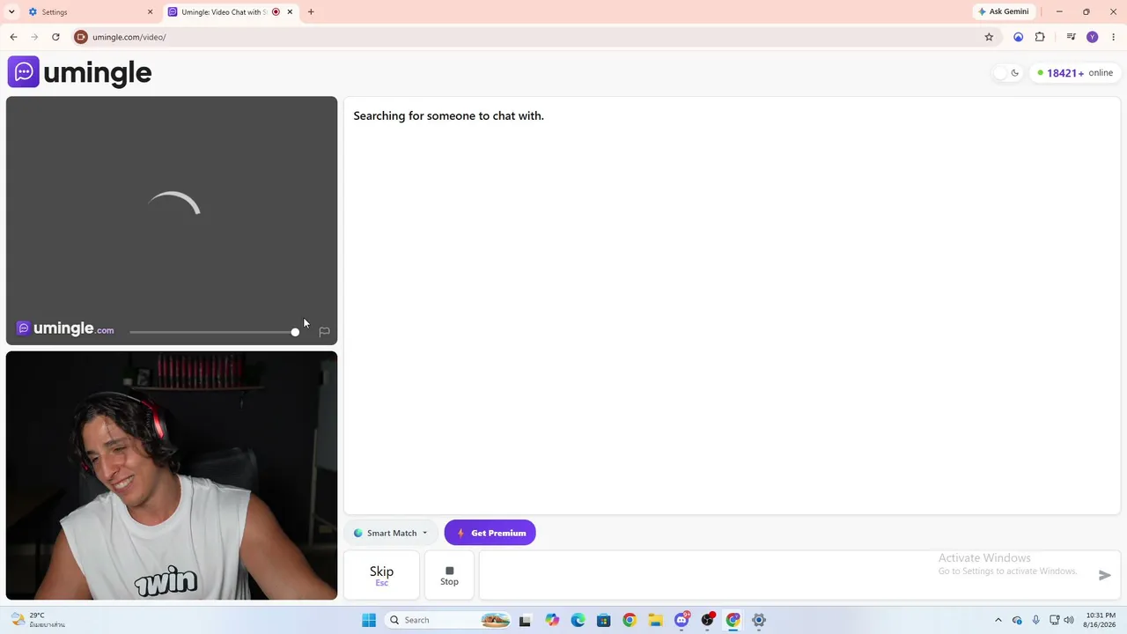Image resolution: width=1127 pixels, height=634 pixels.
Task: Click the blue circular extension icon in the toolbar
Action: 1019,37
